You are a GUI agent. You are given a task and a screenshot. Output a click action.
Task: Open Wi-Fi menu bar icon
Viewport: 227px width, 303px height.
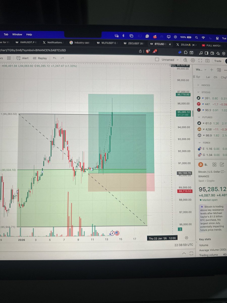[x=203, y=38]
